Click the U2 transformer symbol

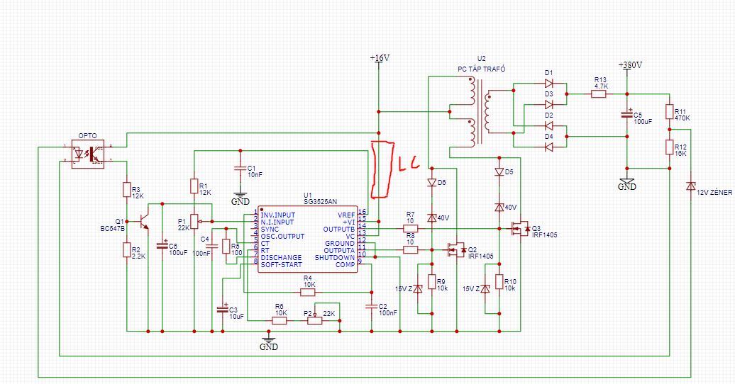click(480, 112)
